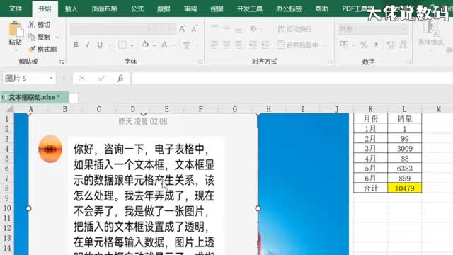453x255 pixels.
Task: Click the formula bar input area
Action: [x=292, y=79]
